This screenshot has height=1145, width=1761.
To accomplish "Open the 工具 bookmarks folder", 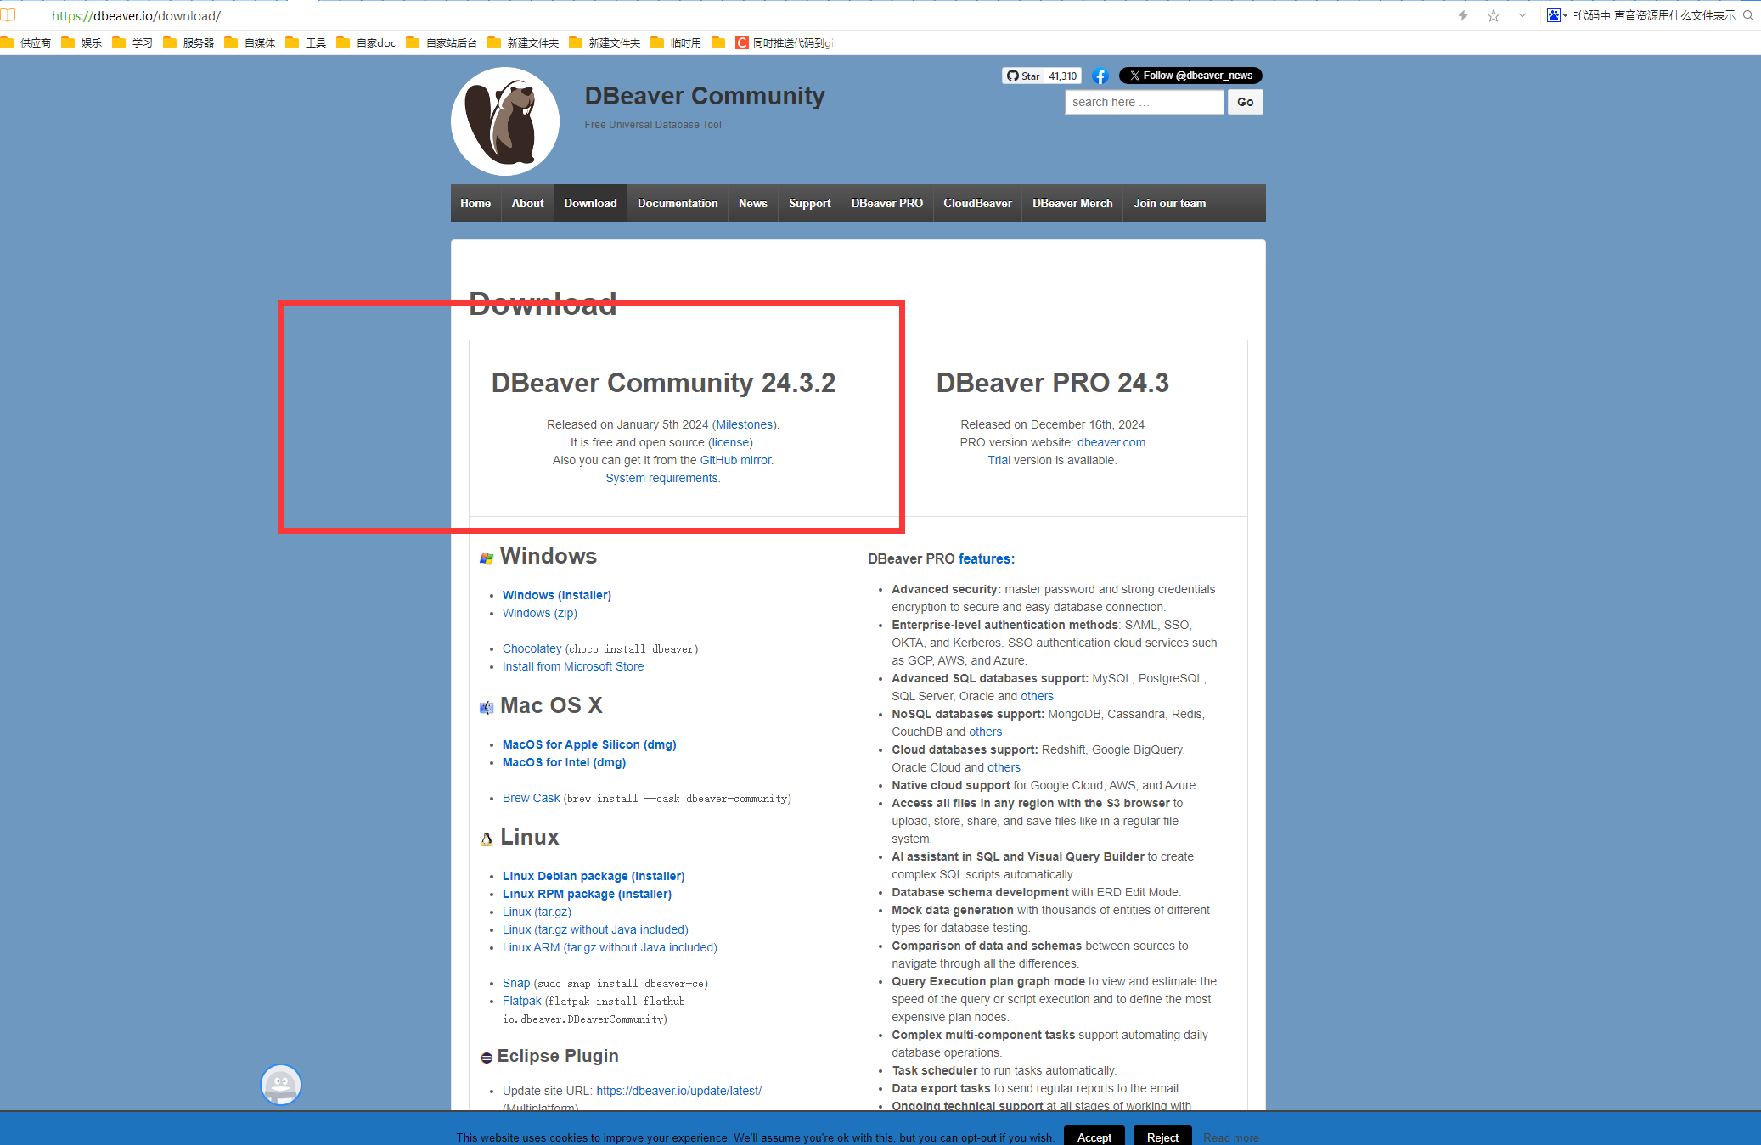I will (x=306, y=42).
